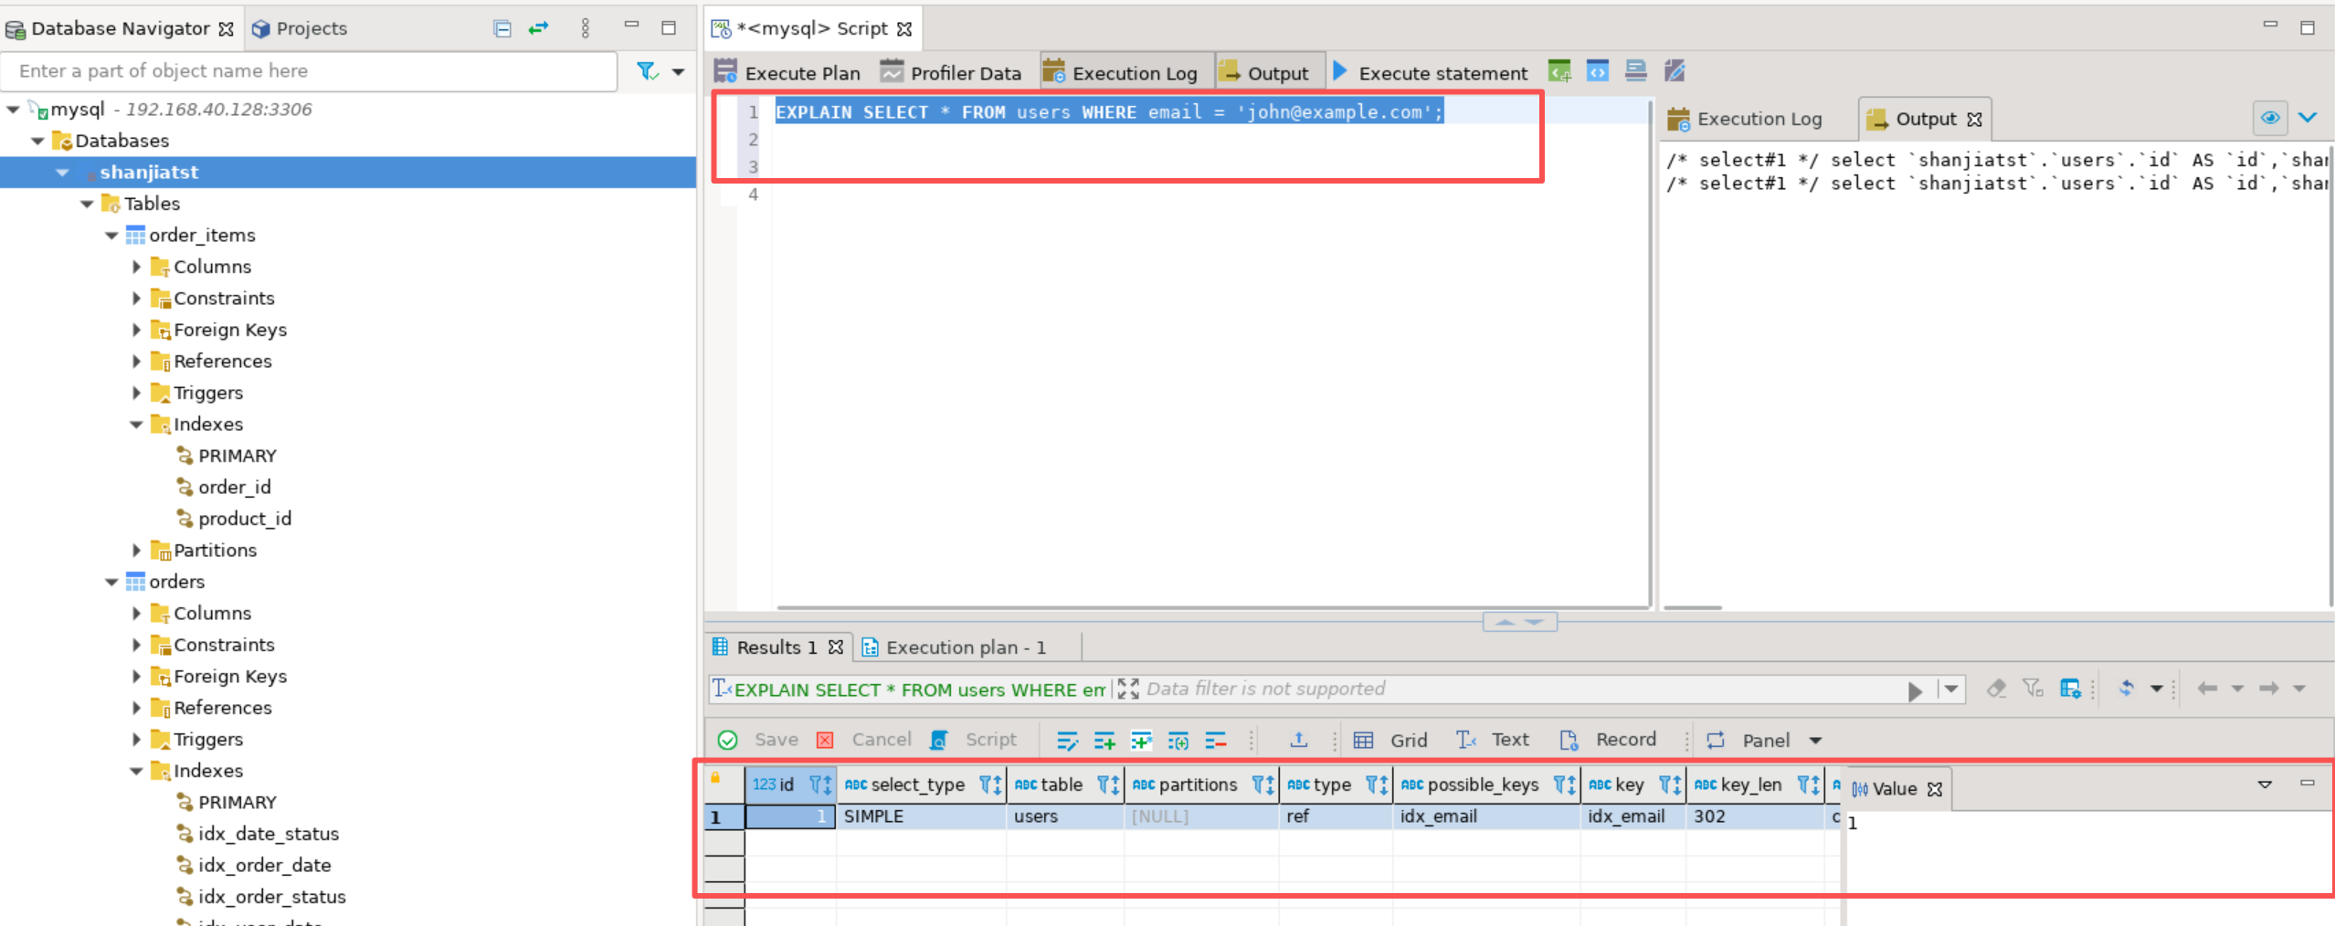Click the purple edit script icon
This screenshot has height=926, width=2335.
pos(1675,71)
